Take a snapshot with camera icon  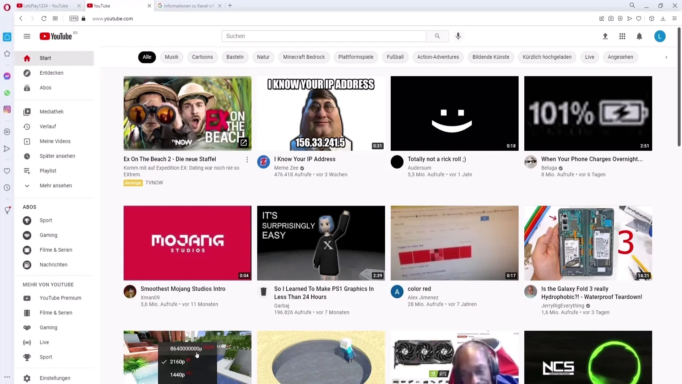click(x=611, y=18)
